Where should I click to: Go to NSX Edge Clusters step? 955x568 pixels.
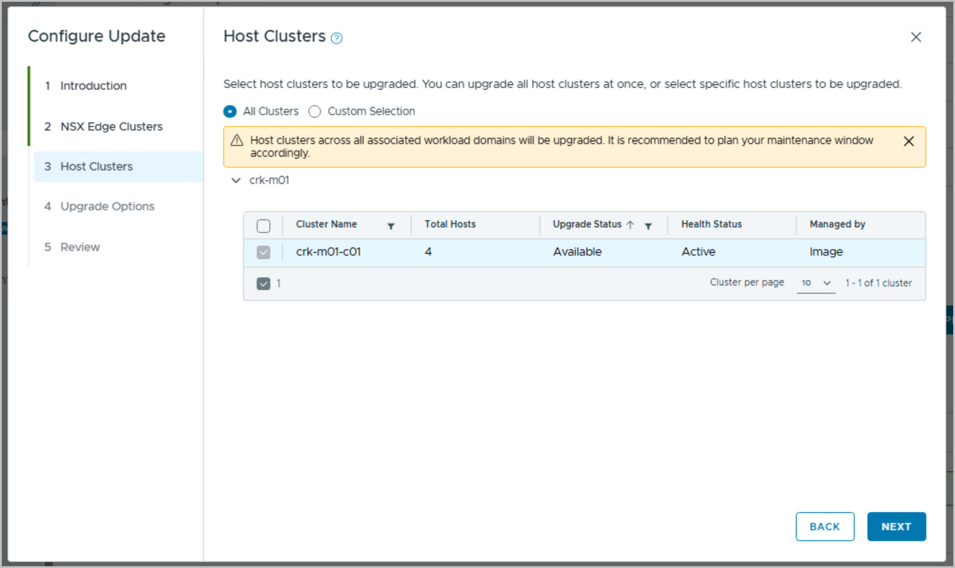click(111, 127)
